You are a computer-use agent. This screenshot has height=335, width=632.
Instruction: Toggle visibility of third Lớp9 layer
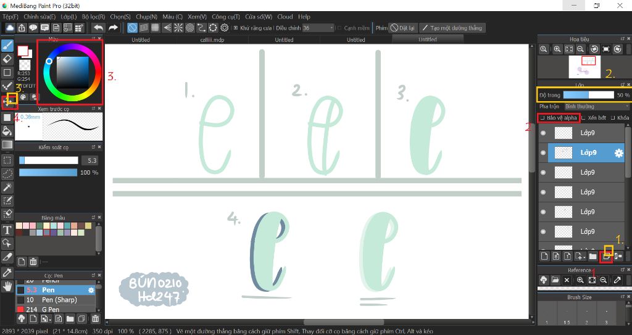[x=543, y=172]
